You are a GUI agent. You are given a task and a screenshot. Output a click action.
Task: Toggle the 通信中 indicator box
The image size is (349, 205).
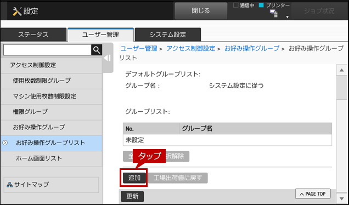click(x=235, y=5)
